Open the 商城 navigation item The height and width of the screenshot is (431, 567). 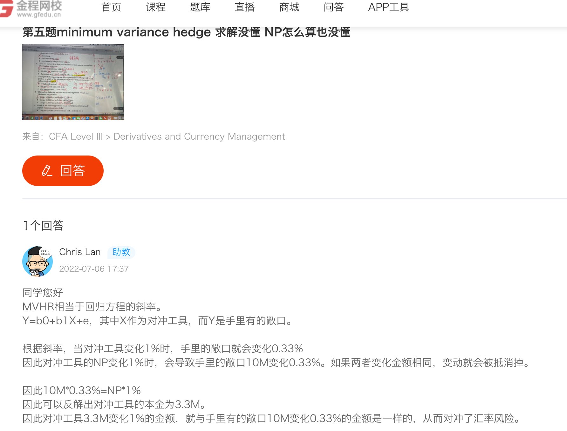click(289, 7)
